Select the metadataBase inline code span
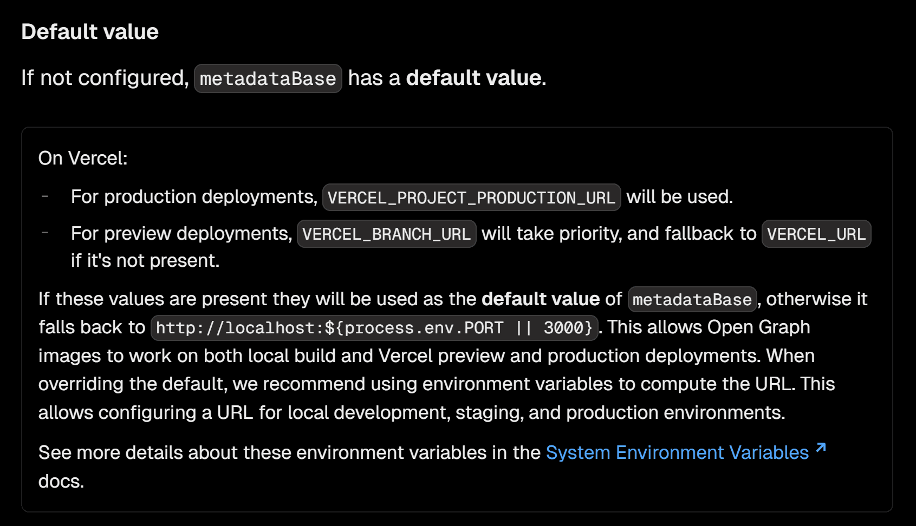 pos(268,78)
